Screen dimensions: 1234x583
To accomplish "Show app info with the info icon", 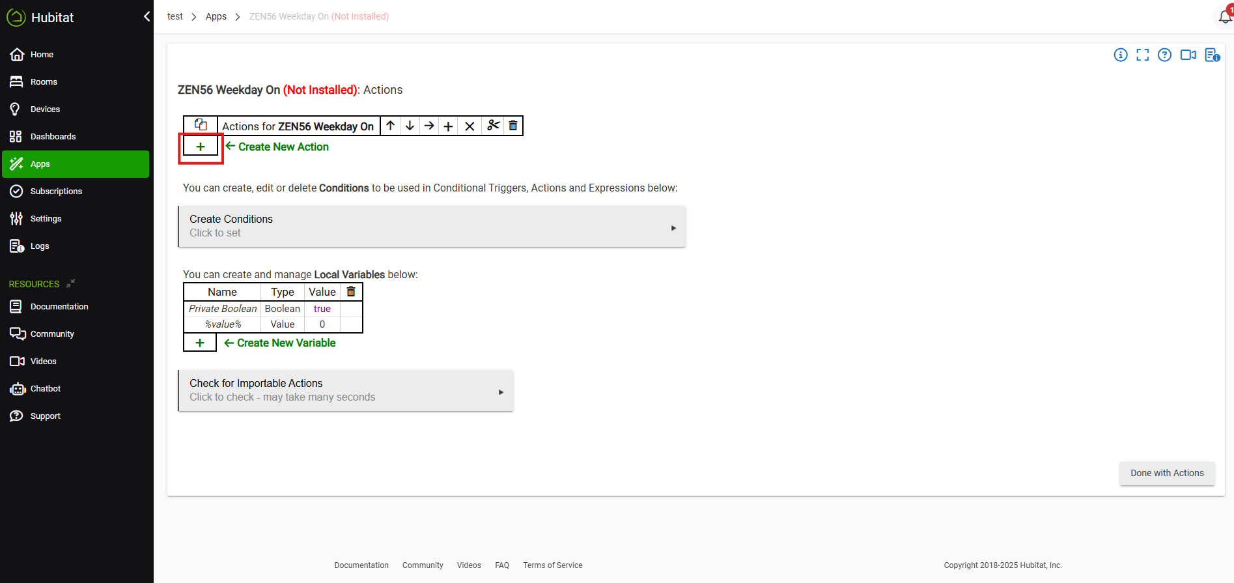I will click(1121, 55).
